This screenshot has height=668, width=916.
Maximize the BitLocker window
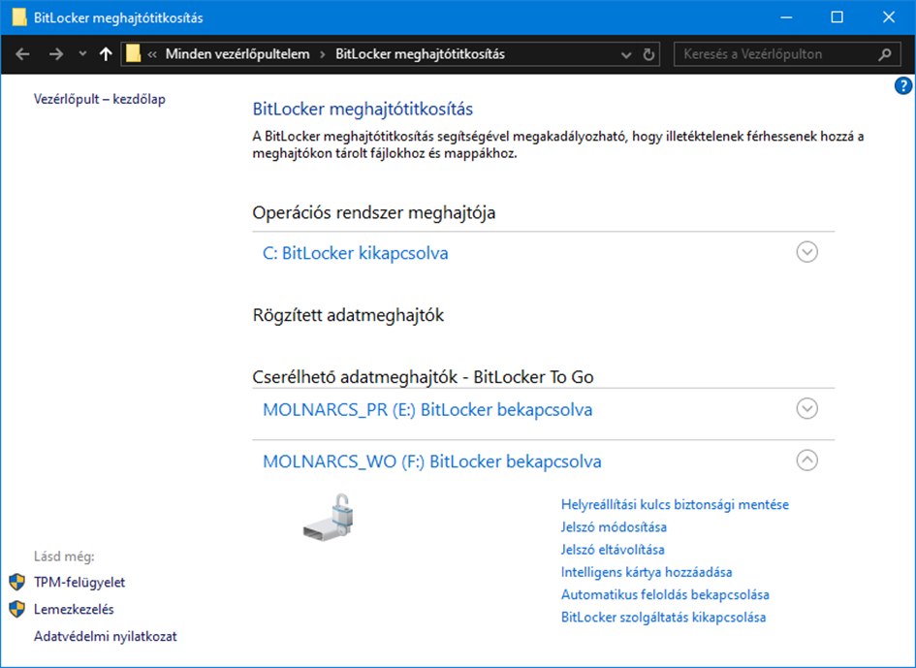[x=837, y=17]
